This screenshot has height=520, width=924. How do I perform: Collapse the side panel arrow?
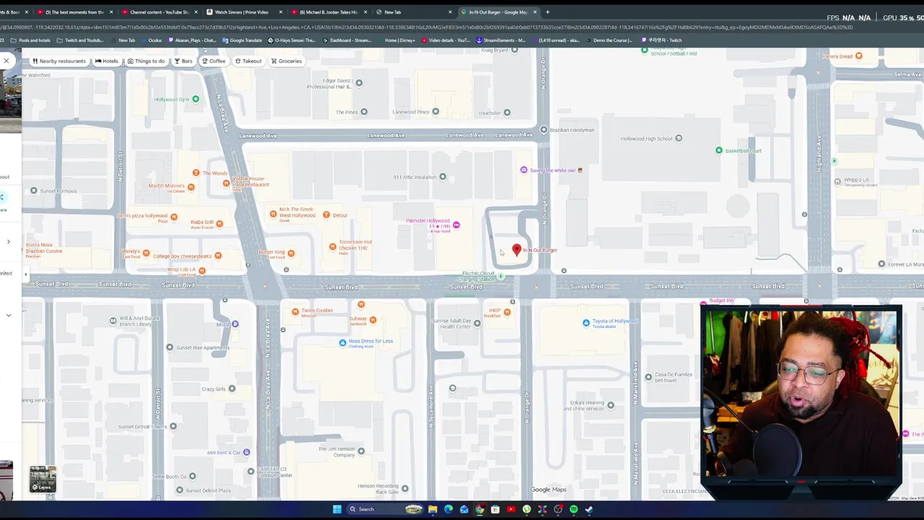26,274
